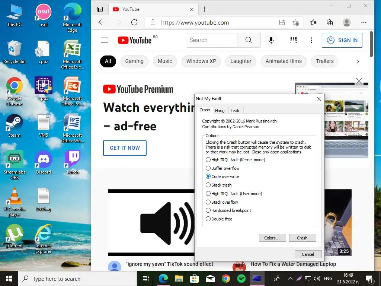This screenshot has width=381, height=286.
Task: Open File Explorer from the taskbar
Action: 179,279
